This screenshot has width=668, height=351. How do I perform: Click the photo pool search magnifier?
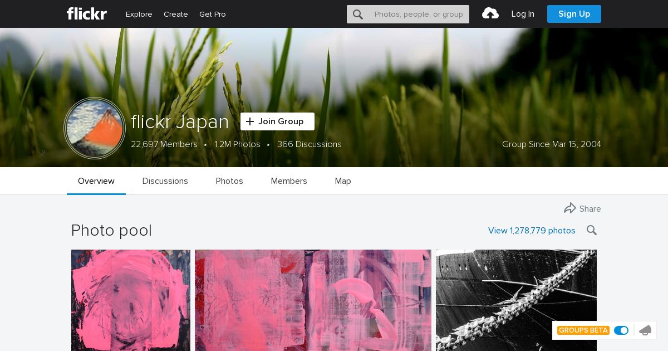pos(592,230)
